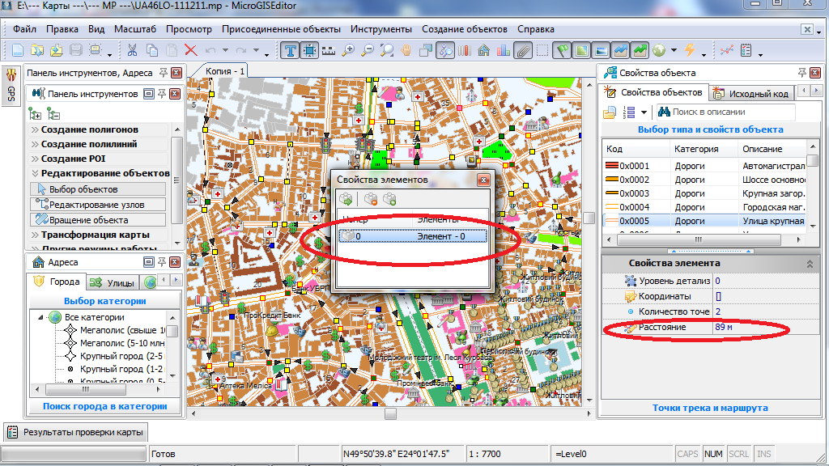Toggle the paperclip attached objects button
The image size is (829, 466).
tap(522, 50)
